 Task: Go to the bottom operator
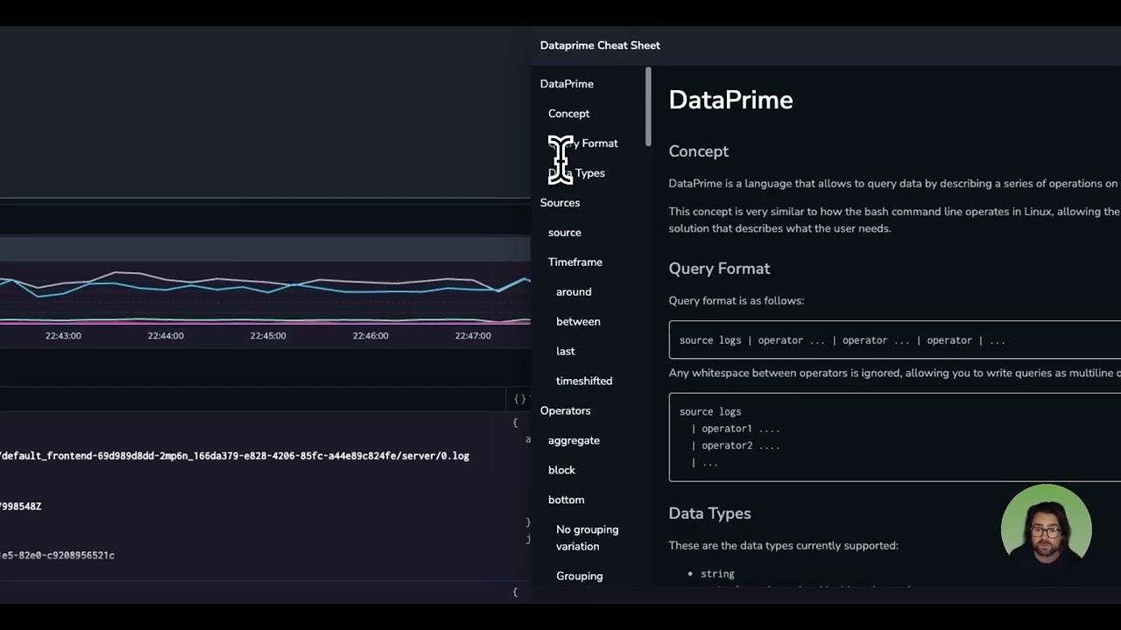coord(566,500)
